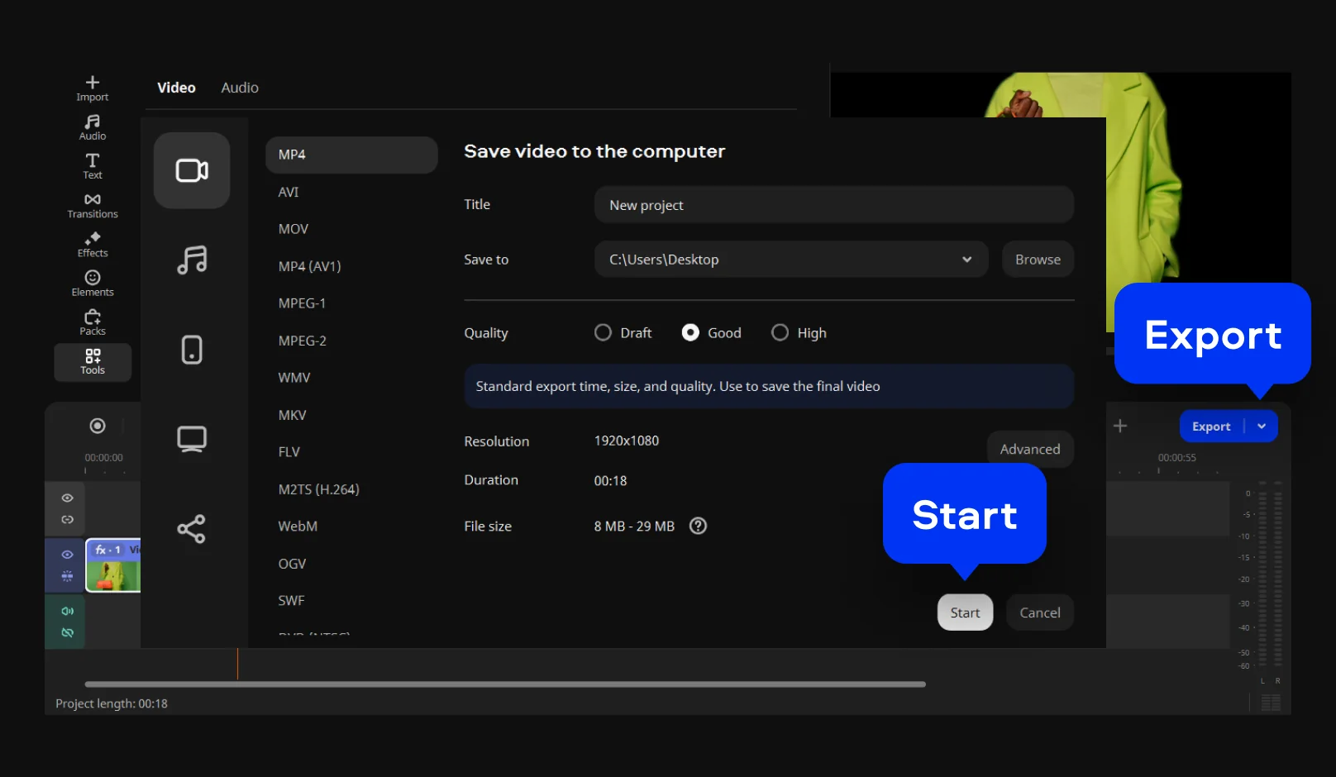Click the Browse button

pos(1038,260)
